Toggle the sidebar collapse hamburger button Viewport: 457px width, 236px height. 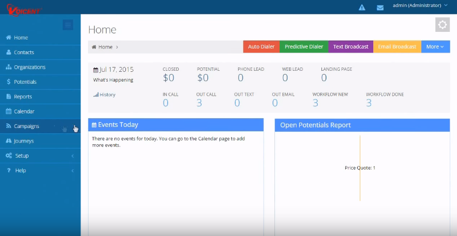pos(68,24)
